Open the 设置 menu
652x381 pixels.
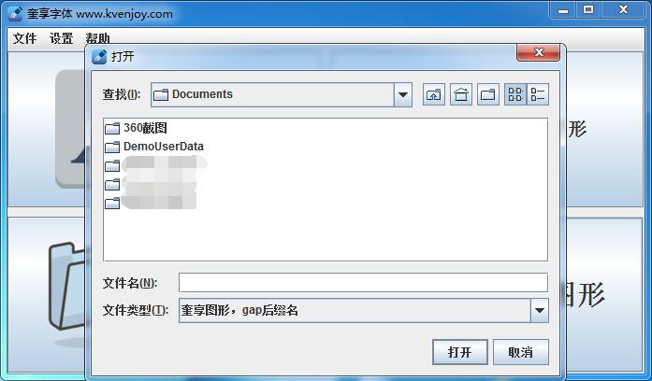61,38
